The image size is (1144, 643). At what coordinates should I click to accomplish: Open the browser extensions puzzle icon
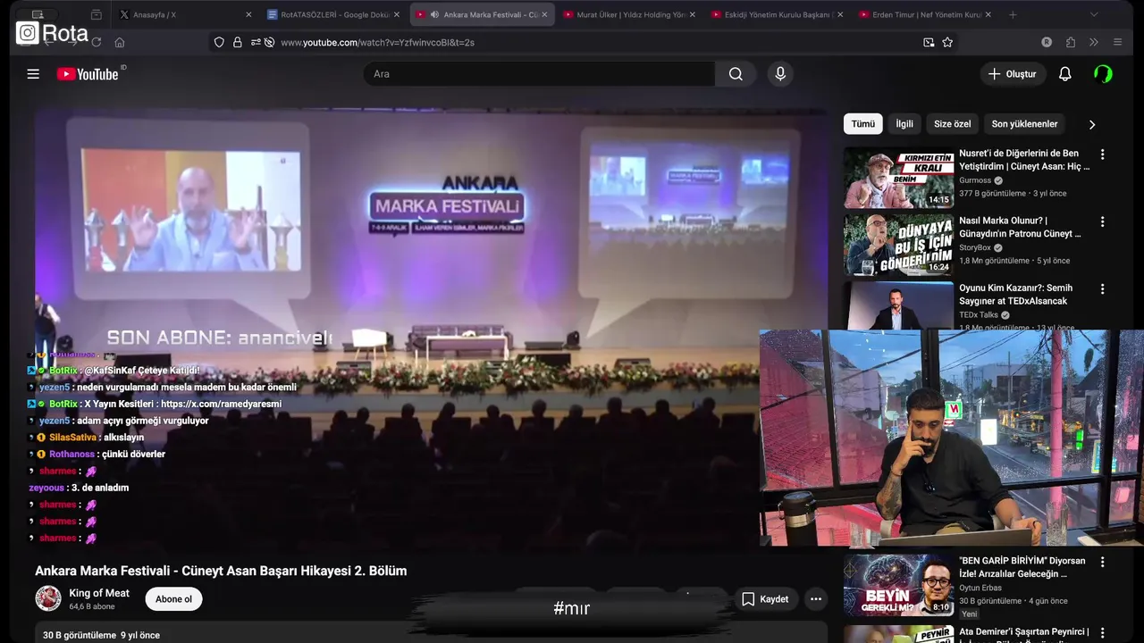click(1071, 42)
